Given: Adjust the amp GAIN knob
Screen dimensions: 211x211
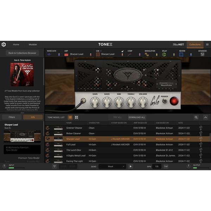Looking at the screenshot, I should [95, 102].
